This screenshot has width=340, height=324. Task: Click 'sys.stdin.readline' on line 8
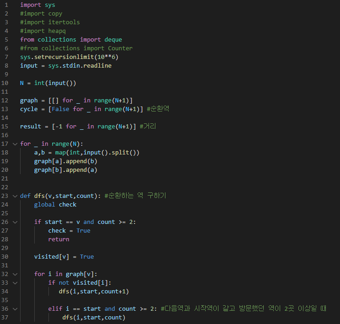click(80, 66)
